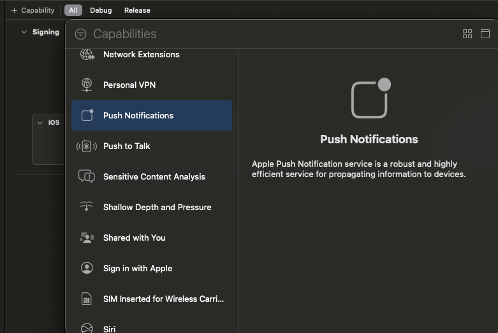This screenshot has width=498, height=333.
Task: Select the Push to Talk icon
Action: coord(86,146)
